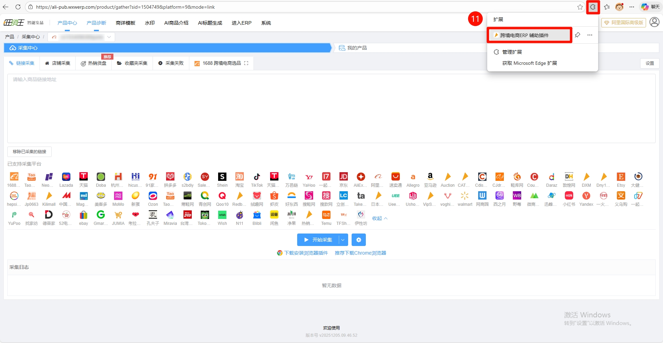The width and height of the screenshot is (663, 343).
Task: Pin the 跨境电商ERP extension
Action: pos(577,35)
